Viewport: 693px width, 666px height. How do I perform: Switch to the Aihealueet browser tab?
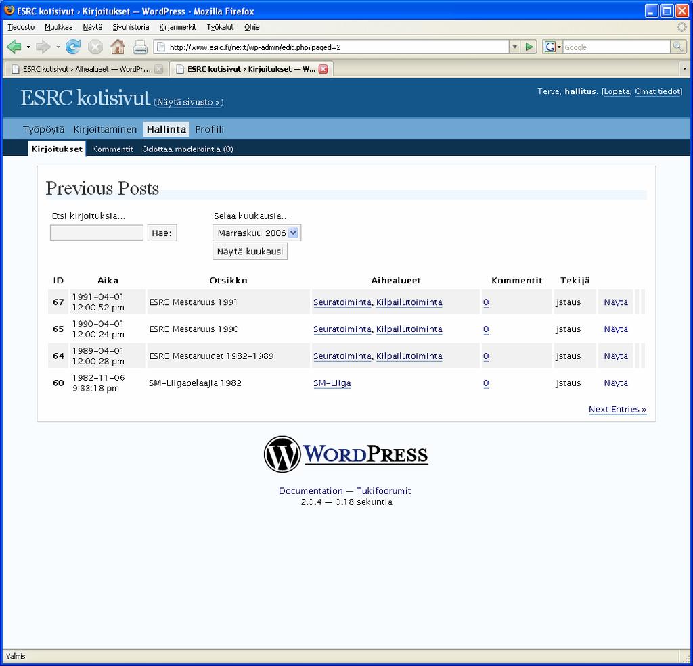click(87, 69)
